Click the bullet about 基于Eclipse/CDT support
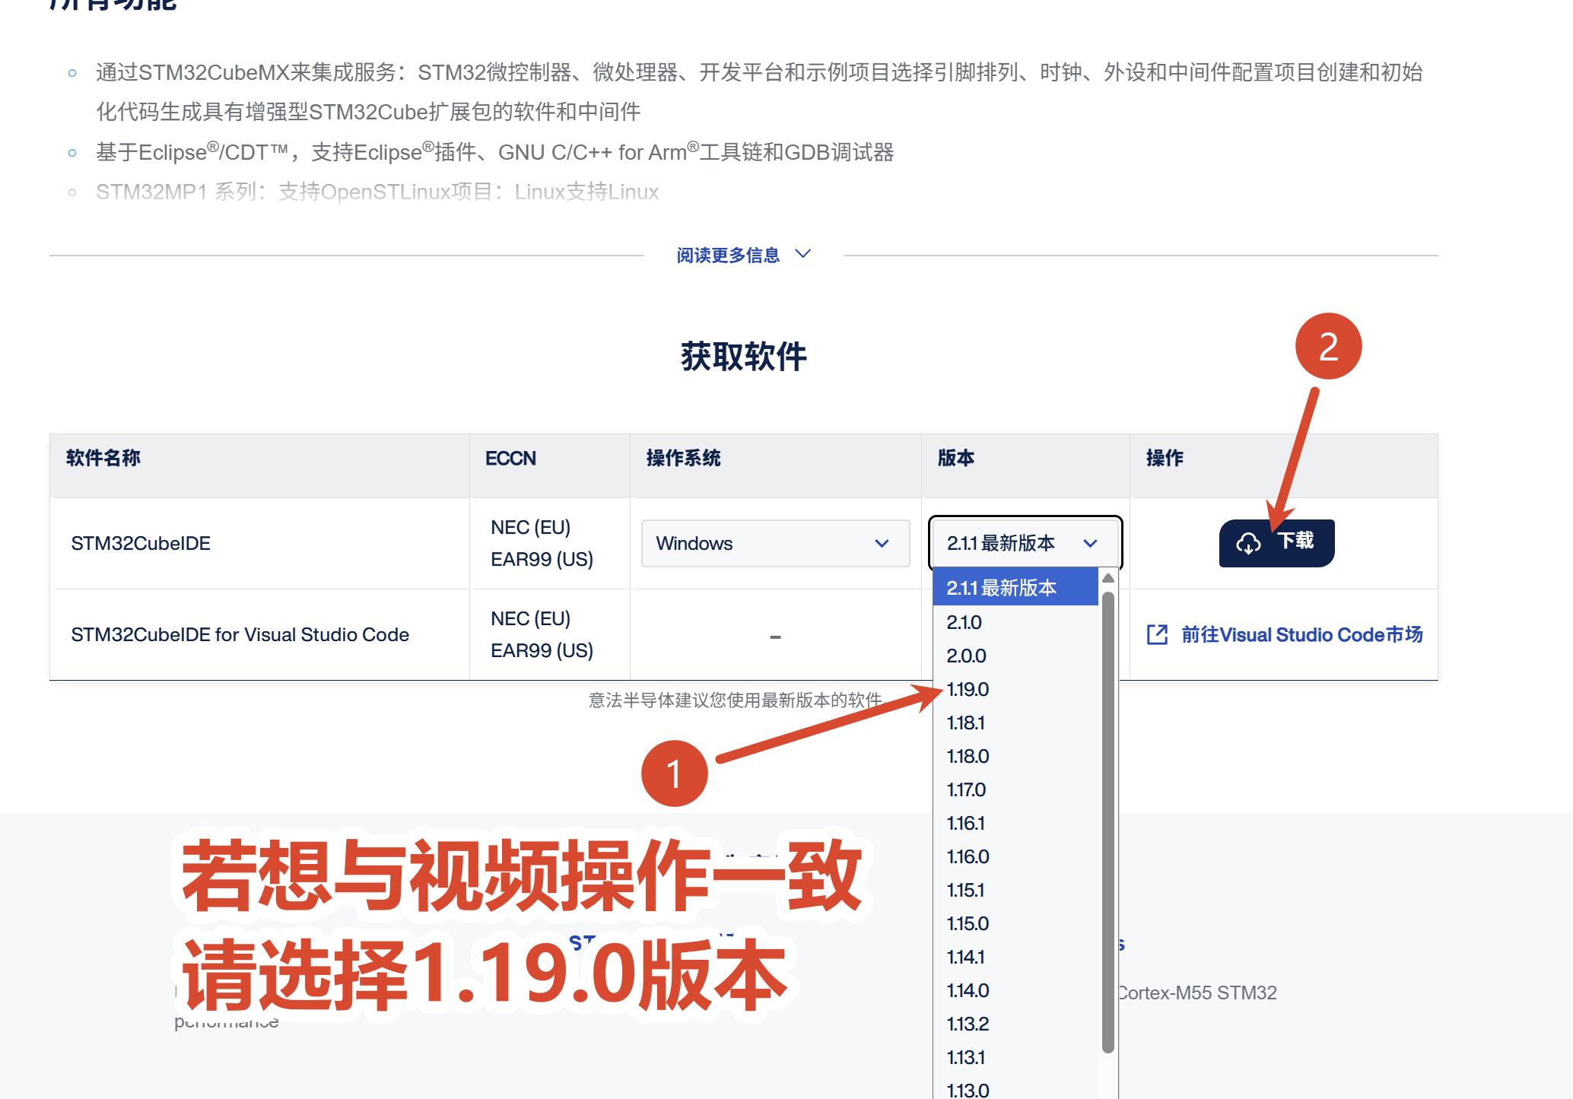 [494, 152]
